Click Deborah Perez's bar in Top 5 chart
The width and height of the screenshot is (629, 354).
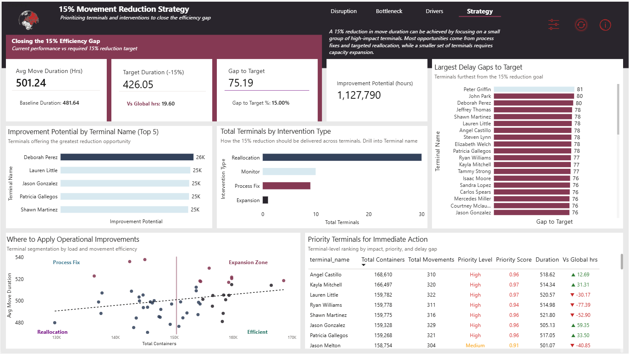127,157
